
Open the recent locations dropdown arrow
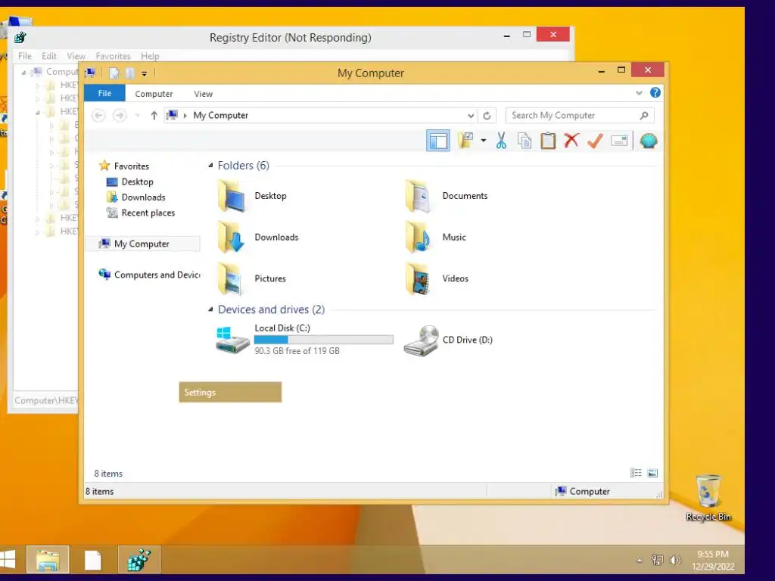138,116
